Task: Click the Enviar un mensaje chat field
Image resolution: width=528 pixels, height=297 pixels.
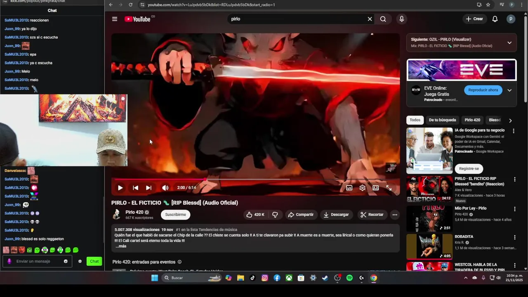Action: click(38, 261)
